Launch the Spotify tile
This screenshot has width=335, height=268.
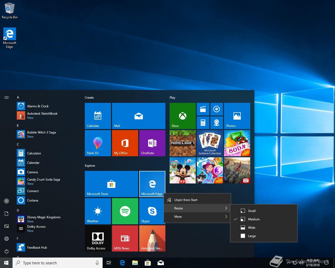point(125,211)
